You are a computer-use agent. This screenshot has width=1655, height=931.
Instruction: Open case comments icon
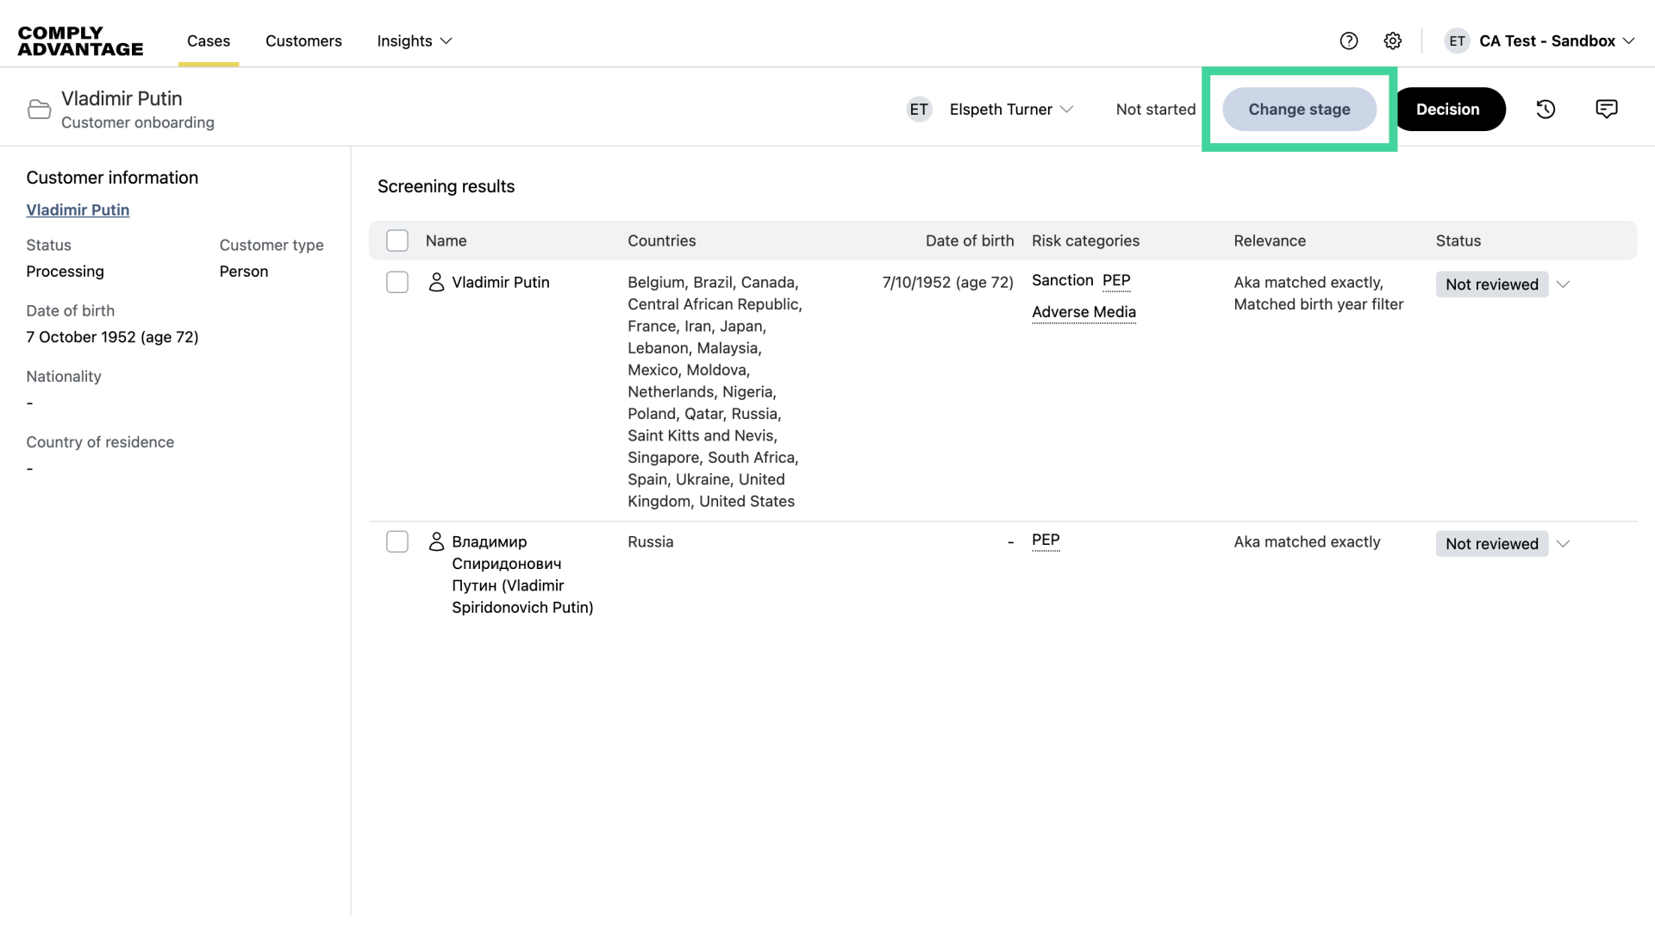[1606, 109]
